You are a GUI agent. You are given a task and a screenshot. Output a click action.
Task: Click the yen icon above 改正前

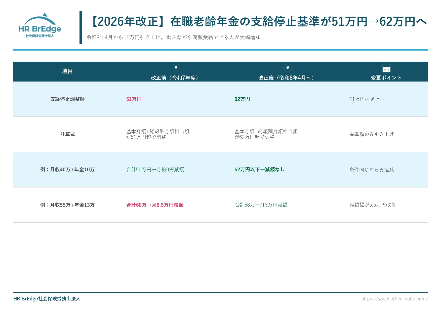(x=176, y=68)
